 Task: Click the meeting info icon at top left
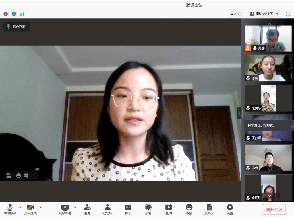(6, 14)
